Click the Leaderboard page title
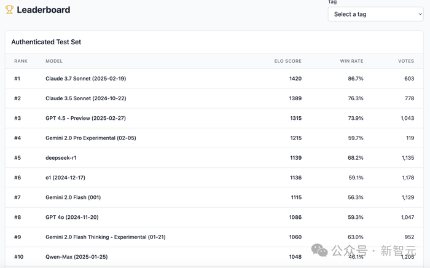 tap(43, 10)
